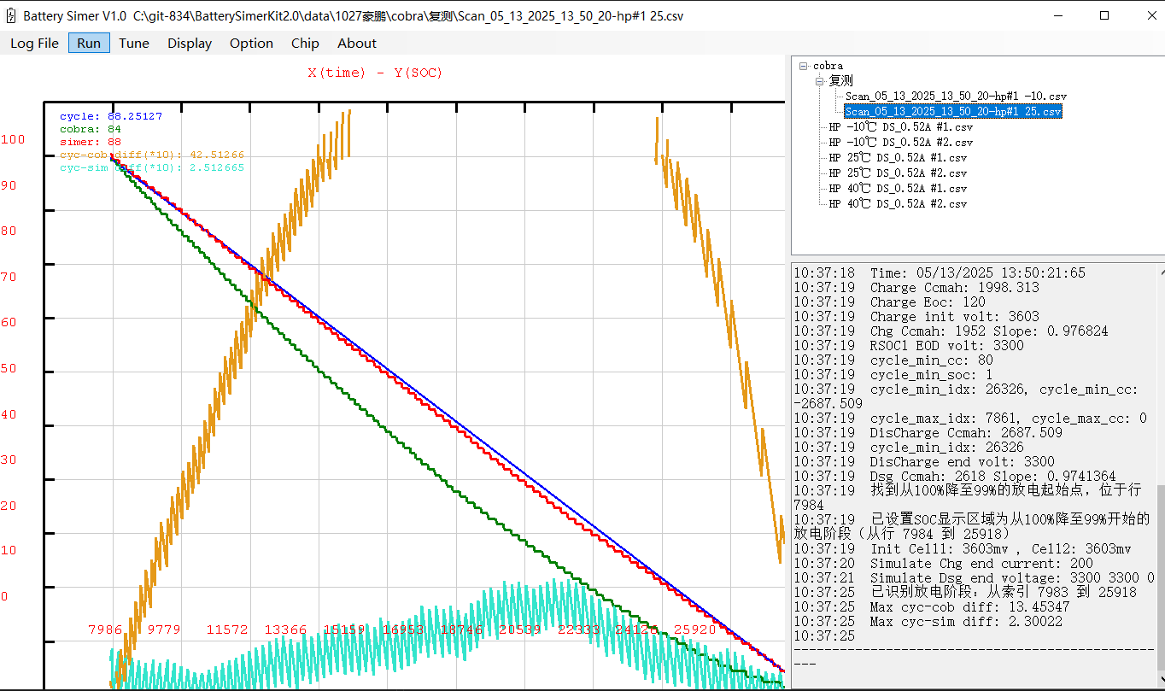This screenshot has height=691, width=1165.
Task: Collapse the 复测 folder node
Action: 819,81
